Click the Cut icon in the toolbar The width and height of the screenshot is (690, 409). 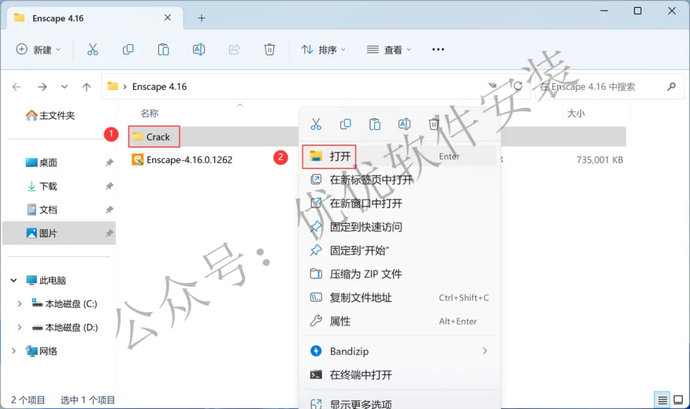tap(93, 50)
